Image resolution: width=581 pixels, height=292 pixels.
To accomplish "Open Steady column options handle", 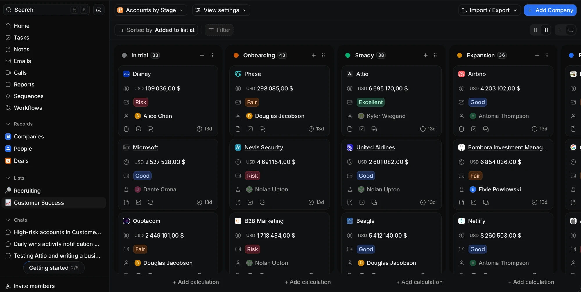I will coord(435,55).
